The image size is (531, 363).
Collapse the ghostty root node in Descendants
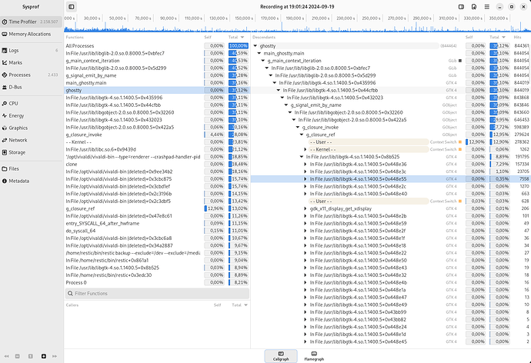[255, 45]
